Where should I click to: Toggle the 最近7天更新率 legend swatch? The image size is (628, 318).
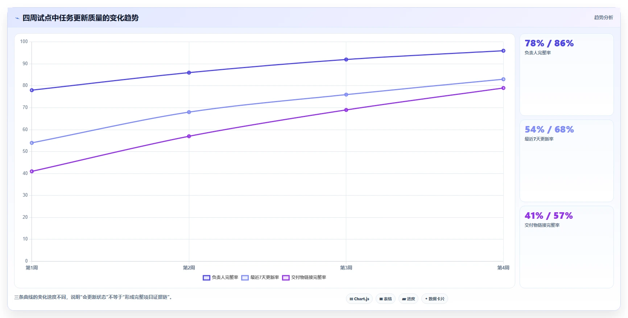[x=245, y=278]
